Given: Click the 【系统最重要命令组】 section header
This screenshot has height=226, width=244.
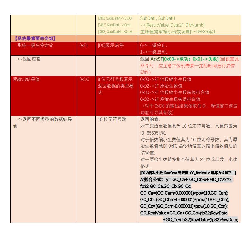Looking at the screenshot, I should pyautogui.click(x=35, y=39).
